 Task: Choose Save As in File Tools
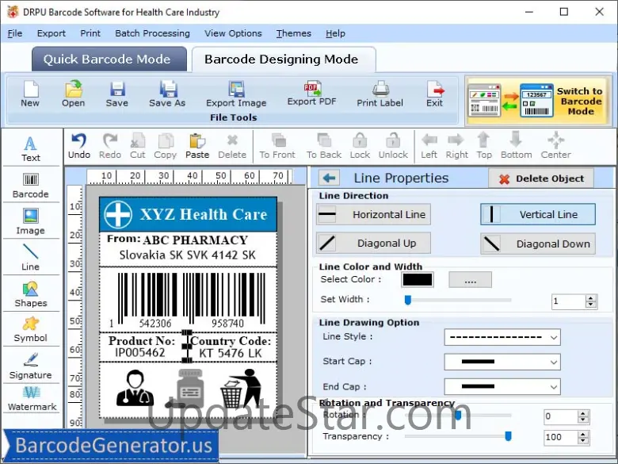(x=167, y=94)
